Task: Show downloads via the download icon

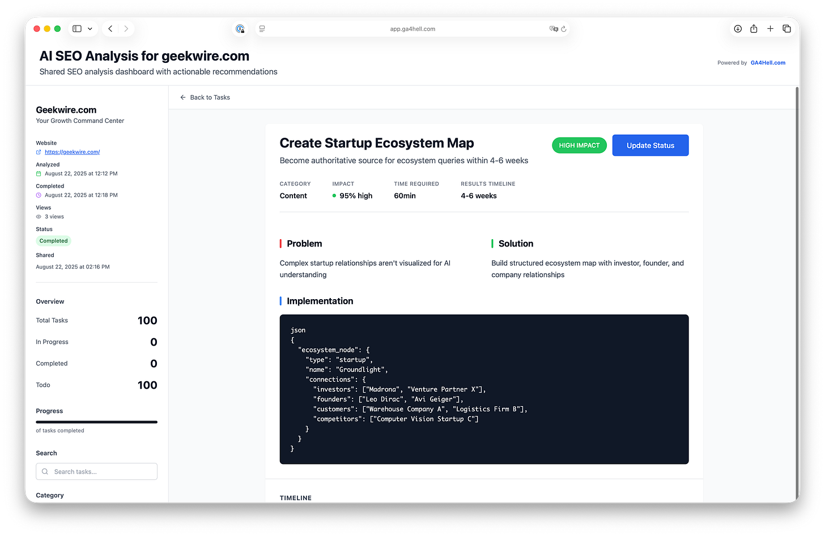Action: [738, 28]
